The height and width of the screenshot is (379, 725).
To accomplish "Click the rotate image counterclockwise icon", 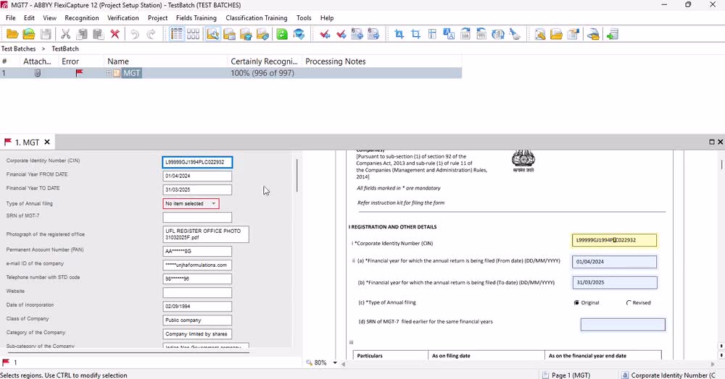I will click(x=481, y=34).
